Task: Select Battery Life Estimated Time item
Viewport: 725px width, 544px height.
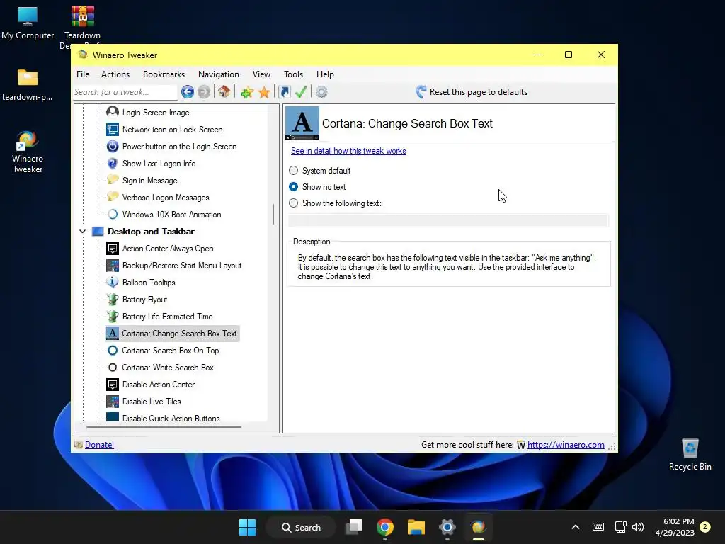Action: tap(167, 317)
